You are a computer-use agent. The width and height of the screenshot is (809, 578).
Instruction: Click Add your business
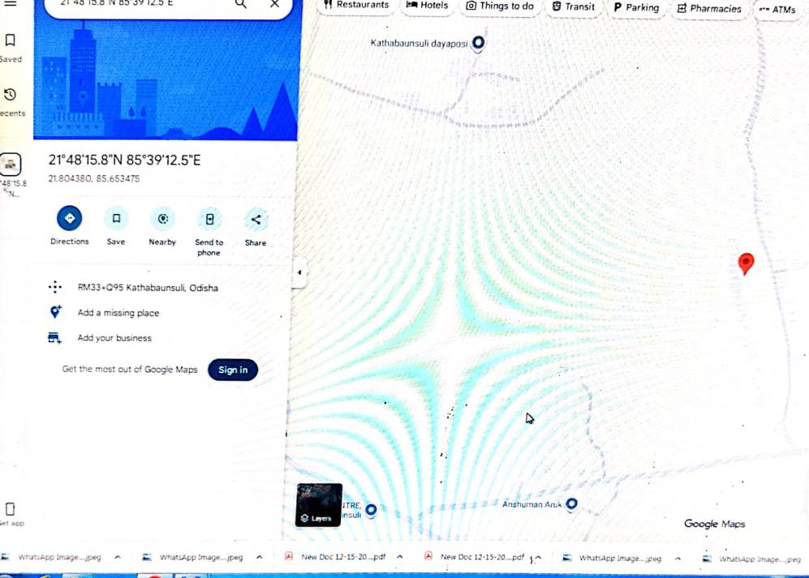pyautogui.click(x=114, y=338)
